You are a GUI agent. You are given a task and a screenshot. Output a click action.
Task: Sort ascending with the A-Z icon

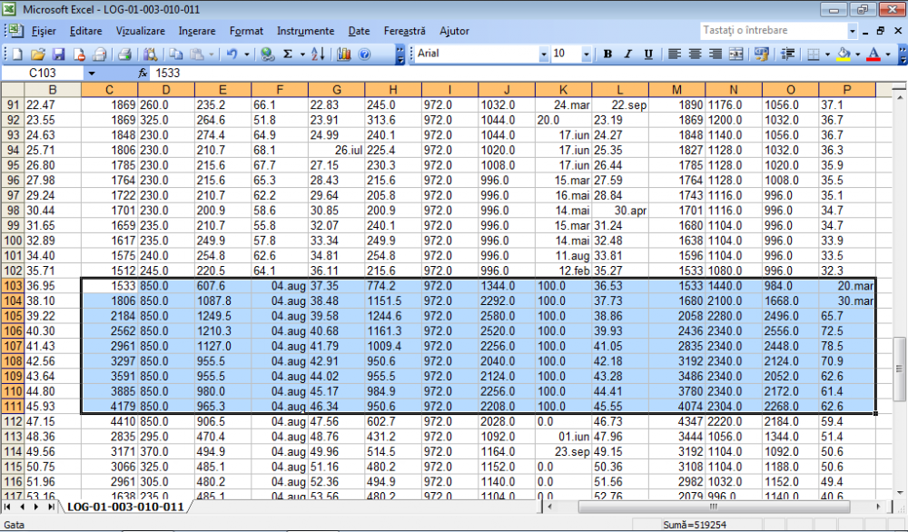click(x=317, y=54)
